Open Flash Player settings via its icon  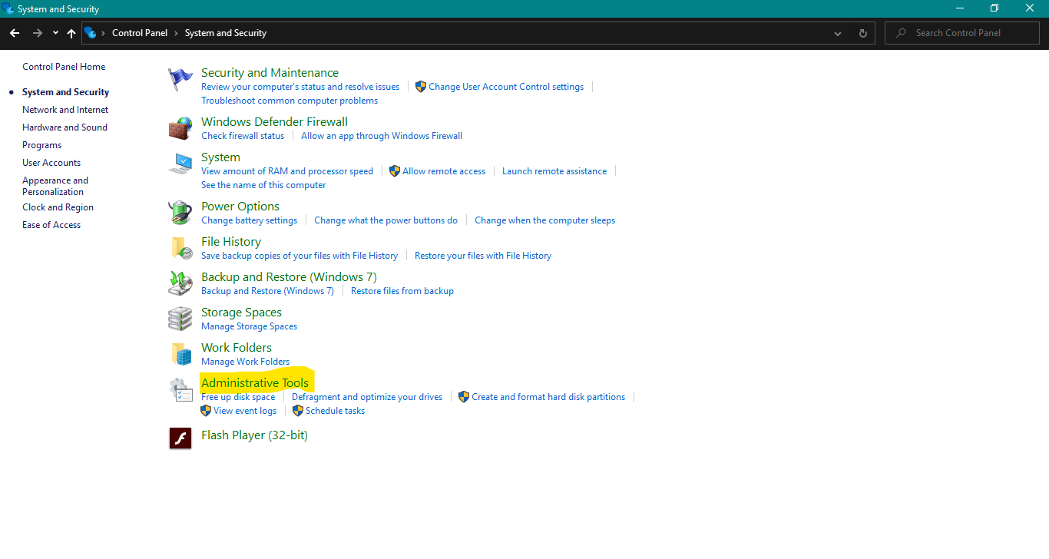pos(180,438)
